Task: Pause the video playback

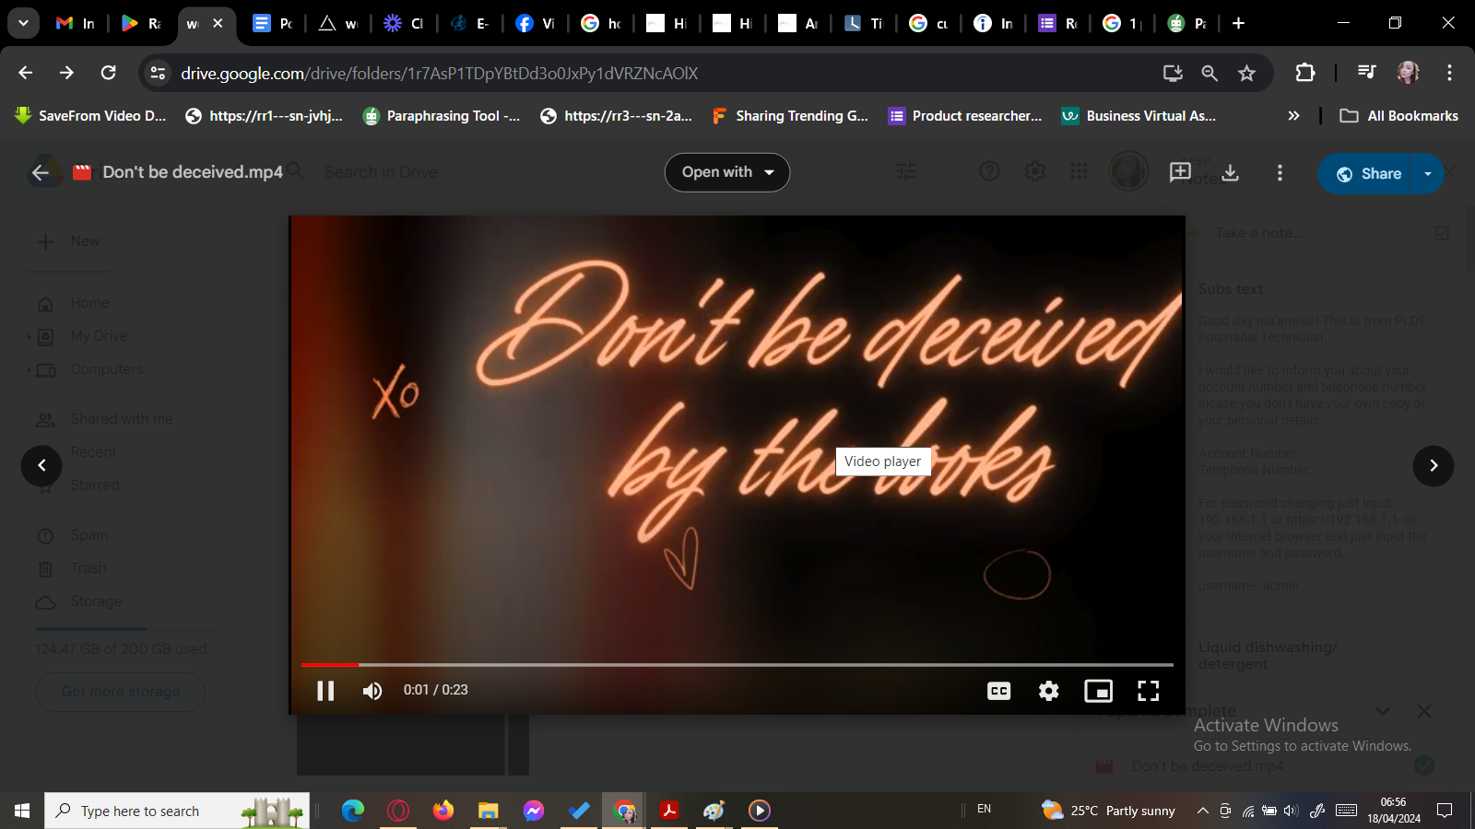Action: click(x=325, y=691)
